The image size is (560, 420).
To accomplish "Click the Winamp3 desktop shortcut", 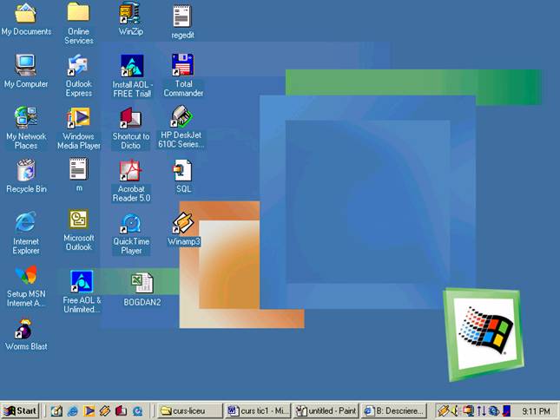I will (183, 224).
